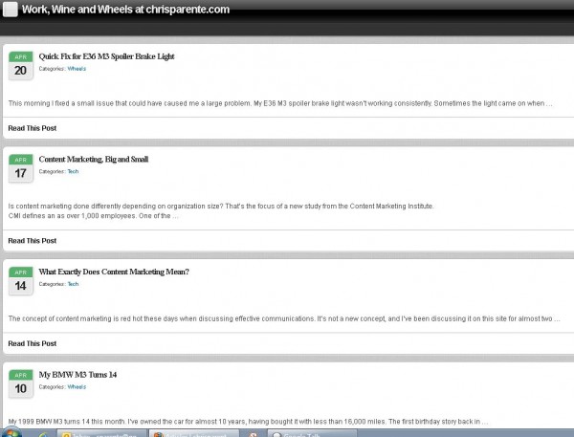The width and height of the screenshot is (574, 437).
Task: Click the 'Categories:' label under the Quick Fix post
Action: [x=52, y=69]
